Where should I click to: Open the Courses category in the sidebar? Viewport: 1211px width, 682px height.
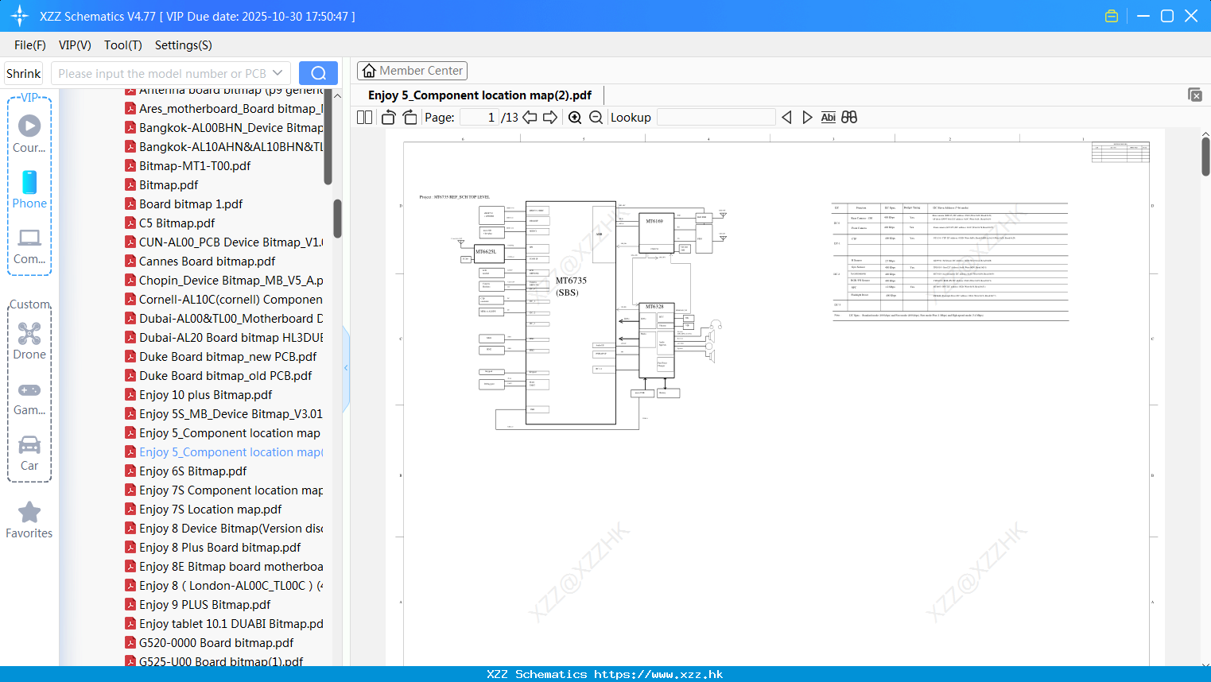coord(29,134)
